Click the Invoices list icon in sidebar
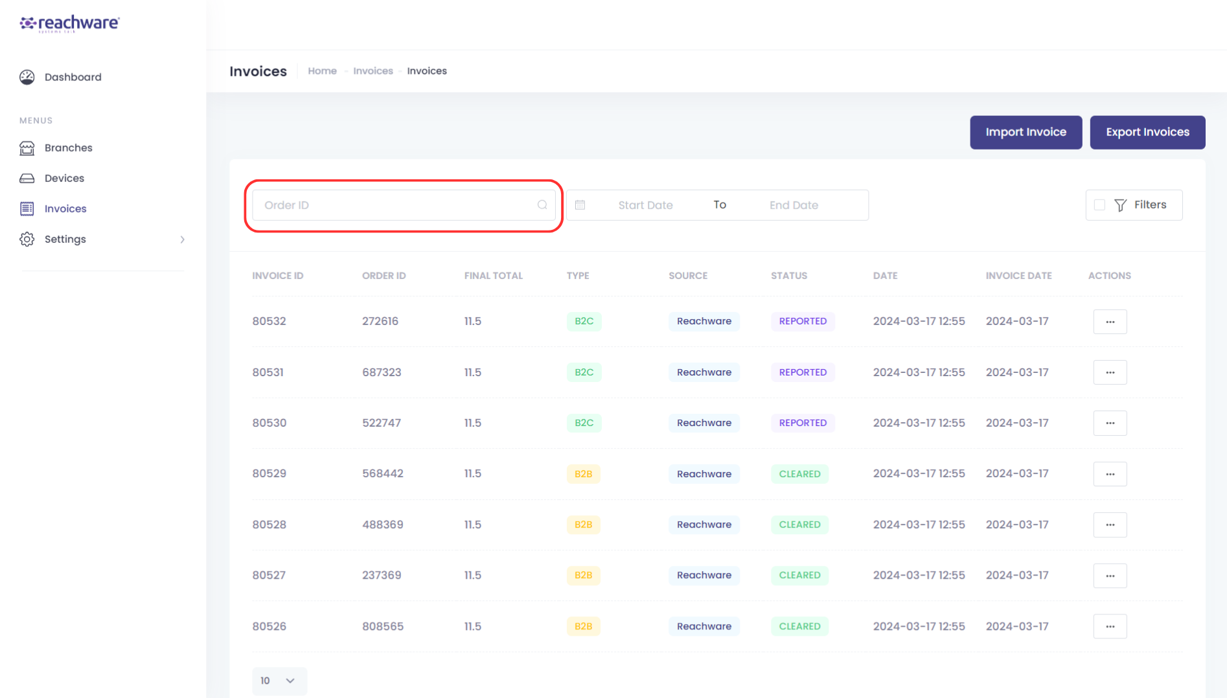Viewport: 1227px width, 698px height. [27, 208]
